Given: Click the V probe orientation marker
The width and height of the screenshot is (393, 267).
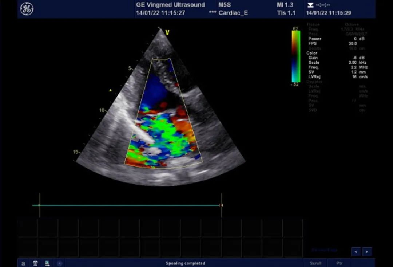Looking at the screenshot, I should point(167,32).
